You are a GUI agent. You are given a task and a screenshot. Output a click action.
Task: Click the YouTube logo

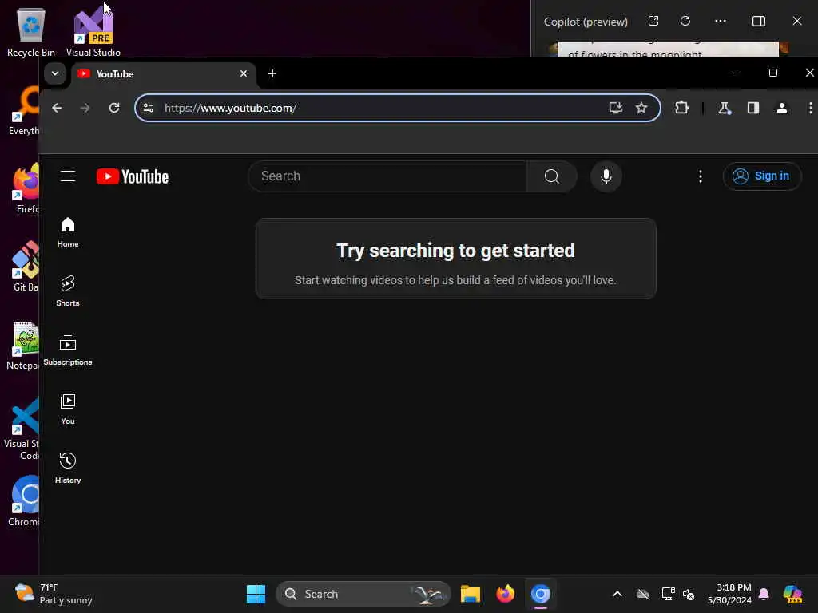[x=133, y=176]
